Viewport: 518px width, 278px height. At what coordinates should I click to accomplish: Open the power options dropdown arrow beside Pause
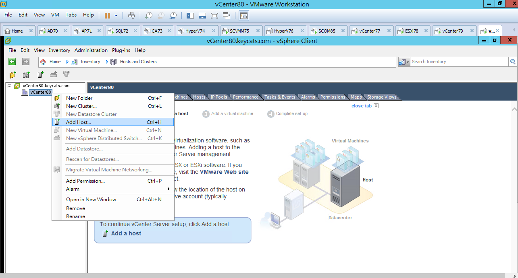(x=116, y=16)
